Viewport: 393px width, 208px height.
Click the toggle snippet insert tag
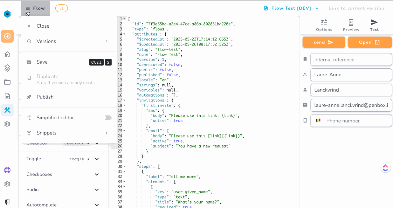(79, 159)
